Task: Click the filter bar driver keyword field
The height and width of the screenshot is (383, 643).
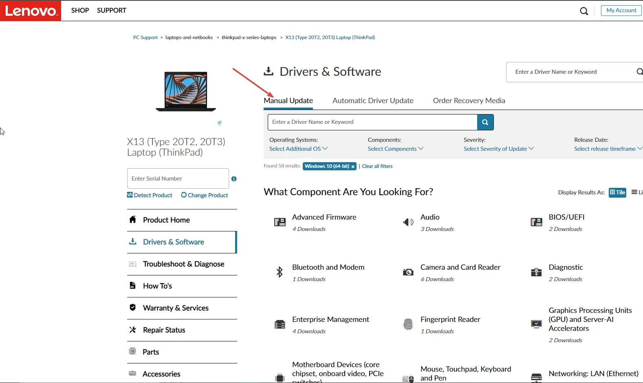Action: tap(372, 122)
